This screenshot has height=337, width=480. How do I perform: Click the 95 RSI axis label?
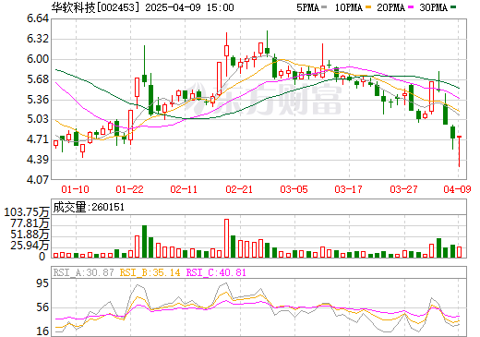point(42,283)
